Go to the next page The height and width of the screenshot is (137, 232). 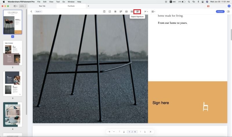145,132
